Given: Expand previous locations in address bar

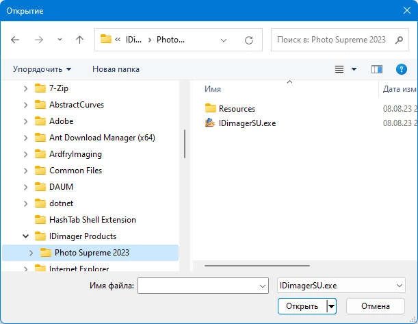Looking at the screenshot, I should coord(224,40).
